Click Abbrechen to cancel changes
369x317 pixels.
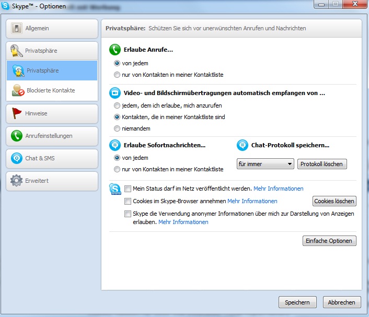(x=342, y=302)
